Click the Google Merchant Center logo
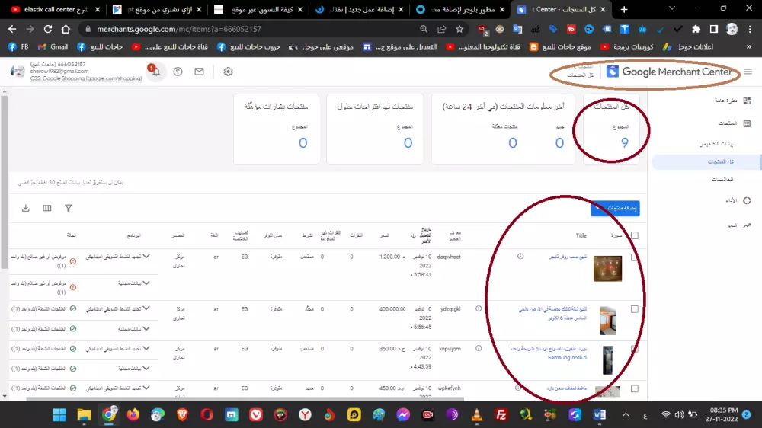The width and height of the screenshot is (762, 428). [x=669, y=72]
